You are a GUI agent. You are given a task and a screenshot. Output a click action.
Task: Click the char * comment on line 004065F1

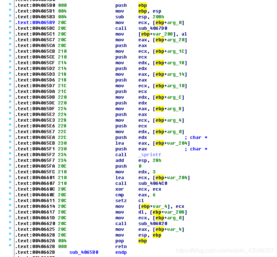pyautogui.click(x=196, y=149)
